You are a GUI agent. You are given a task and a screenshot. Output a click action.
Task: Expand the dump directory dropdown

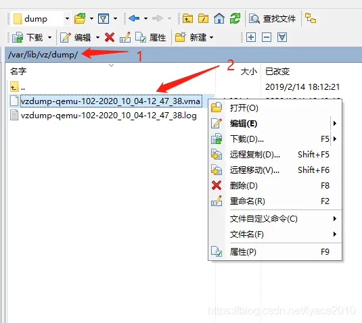[67, 18]
